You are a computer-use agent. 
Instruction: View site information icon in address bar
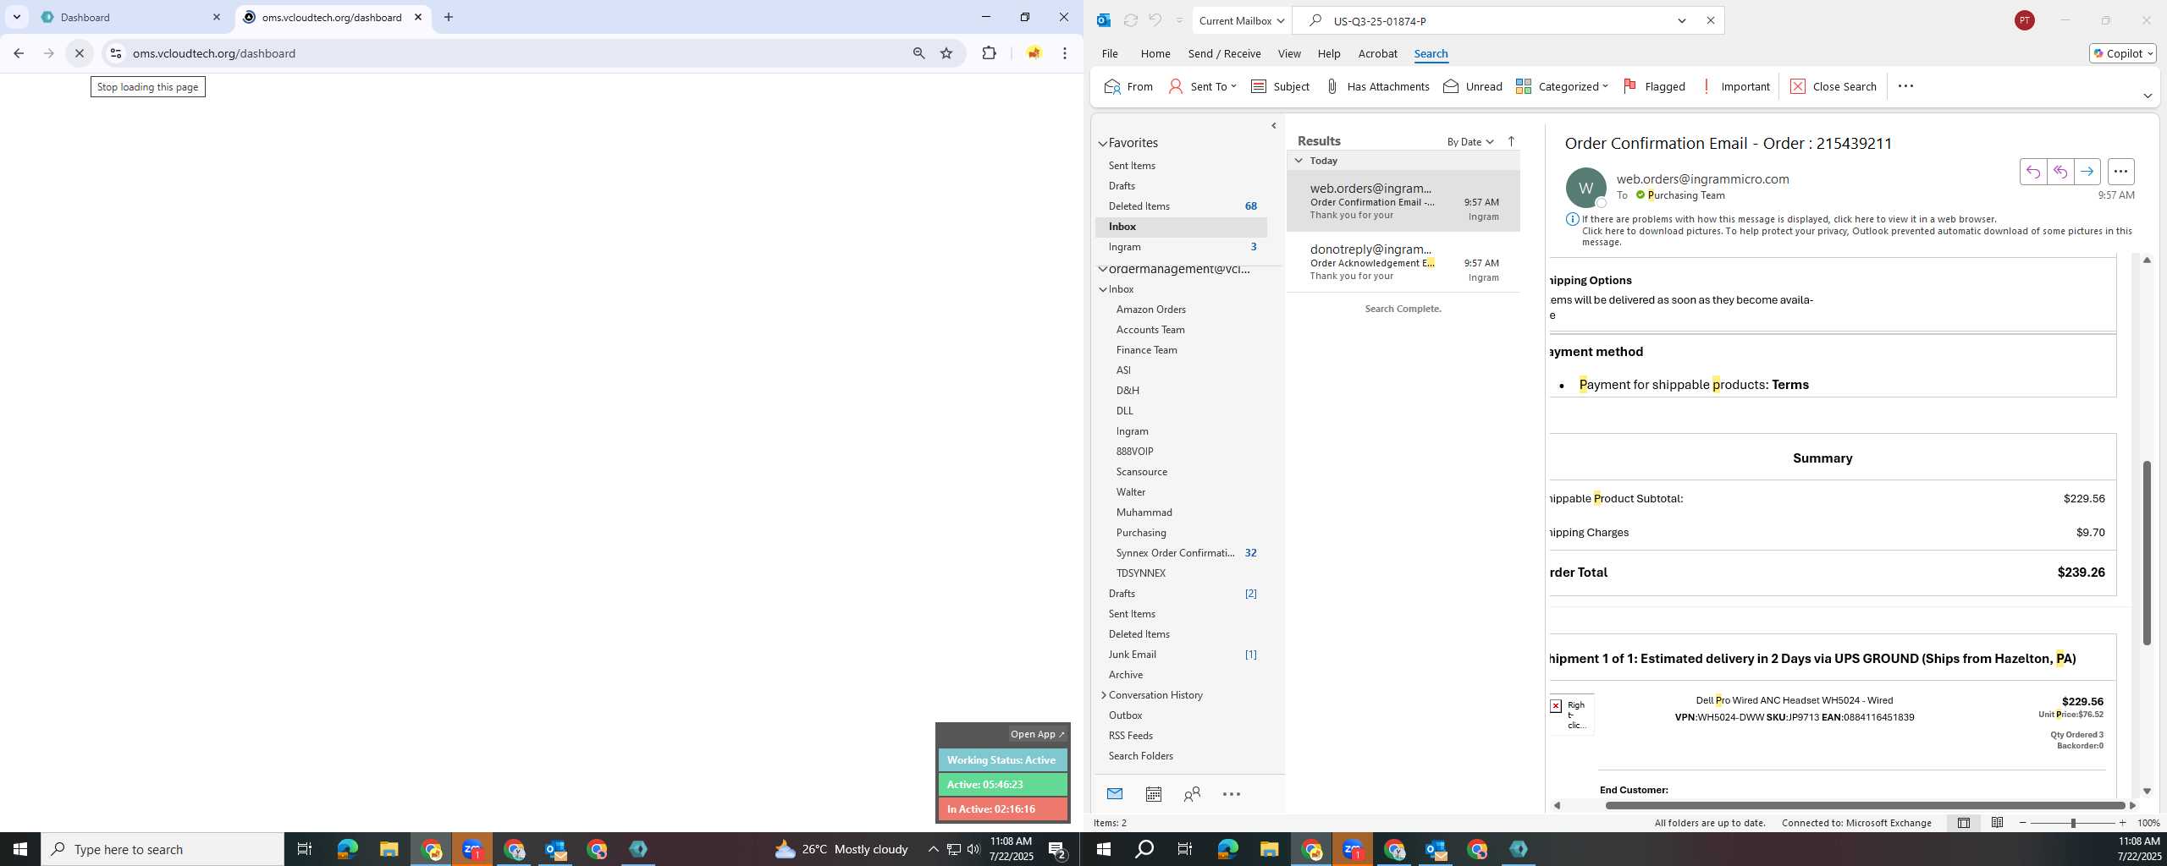tap(116, 53)
